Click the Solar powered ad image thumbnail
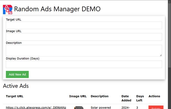This screenshot has width=171, height=109. 79,108
